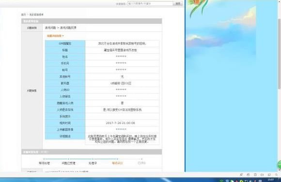Collapse the orange 隐藏详细信息 toggle

55,36
